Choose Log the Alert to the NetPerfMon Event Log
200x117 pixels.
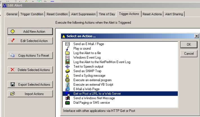(x=120, y=62)
